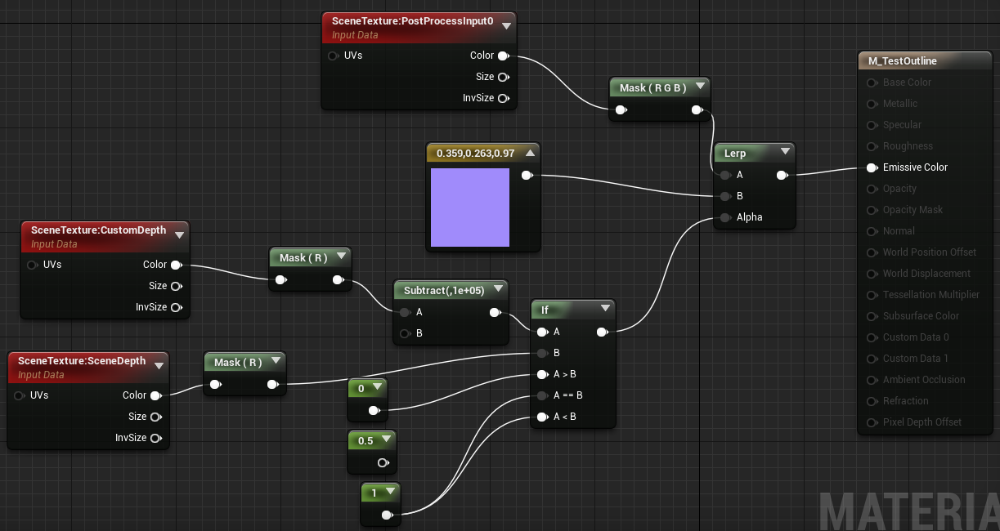Select the SceneTexture:SceneDepth title
Screen dimensions: 1000x531
point(82,361)
